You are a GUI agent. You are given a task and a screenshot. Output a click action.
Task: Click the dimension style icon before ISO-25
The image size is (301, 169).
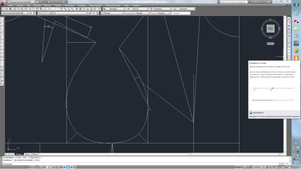pyautogui.click(x=128, y=9)
